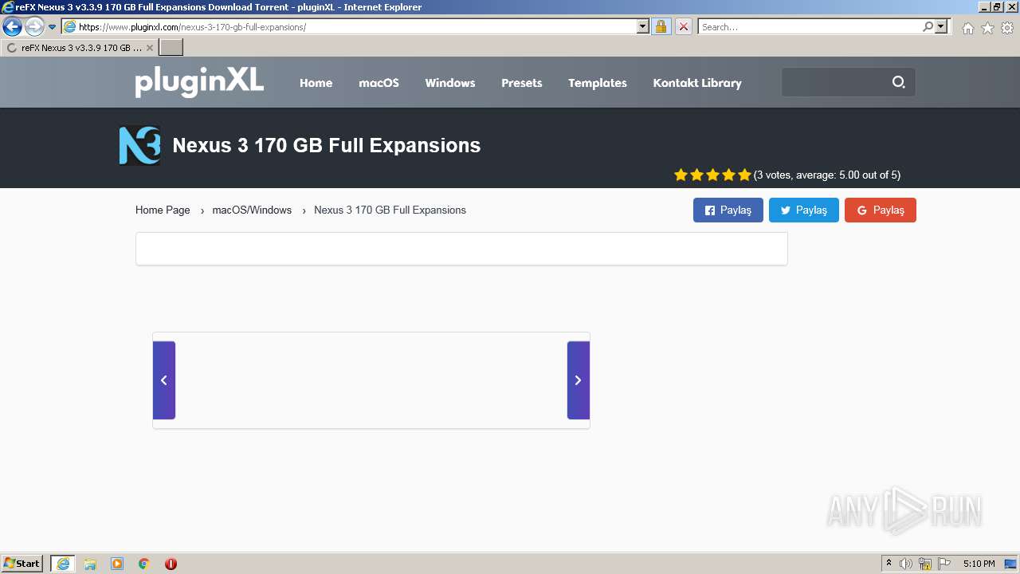Click the macOS/Windows breadcrumb link
The width and height of the screenshot is (1020, 574).
252,210
